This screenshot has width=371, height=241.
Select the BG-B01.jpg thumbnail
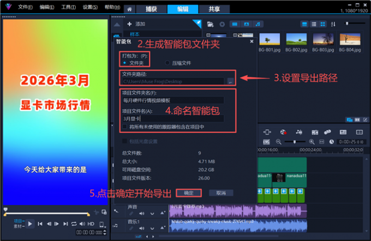pos(270,39)
